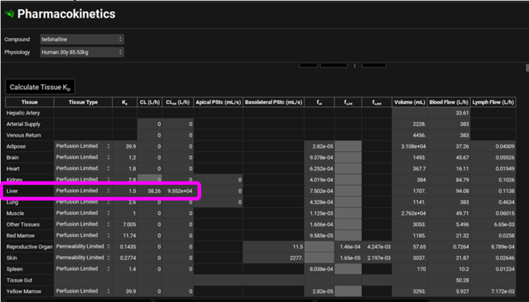Open the Adipose tissue type selector

tap(83, 146)
